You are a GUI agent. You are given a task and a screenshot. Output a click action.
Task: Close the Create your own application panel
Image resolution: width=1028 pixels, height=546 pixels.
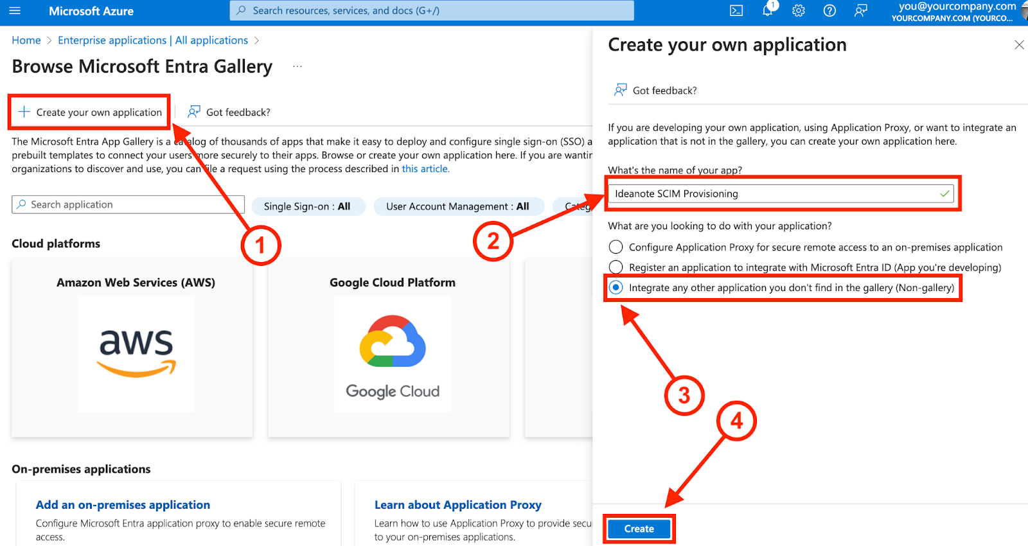click(1019, 44)
